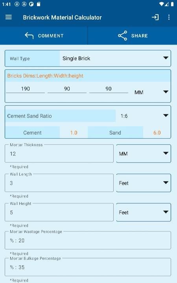177x283 pixels.
Task: Expand the Cement Sand Ratio 1:6 dropdown
Action: 143,116
